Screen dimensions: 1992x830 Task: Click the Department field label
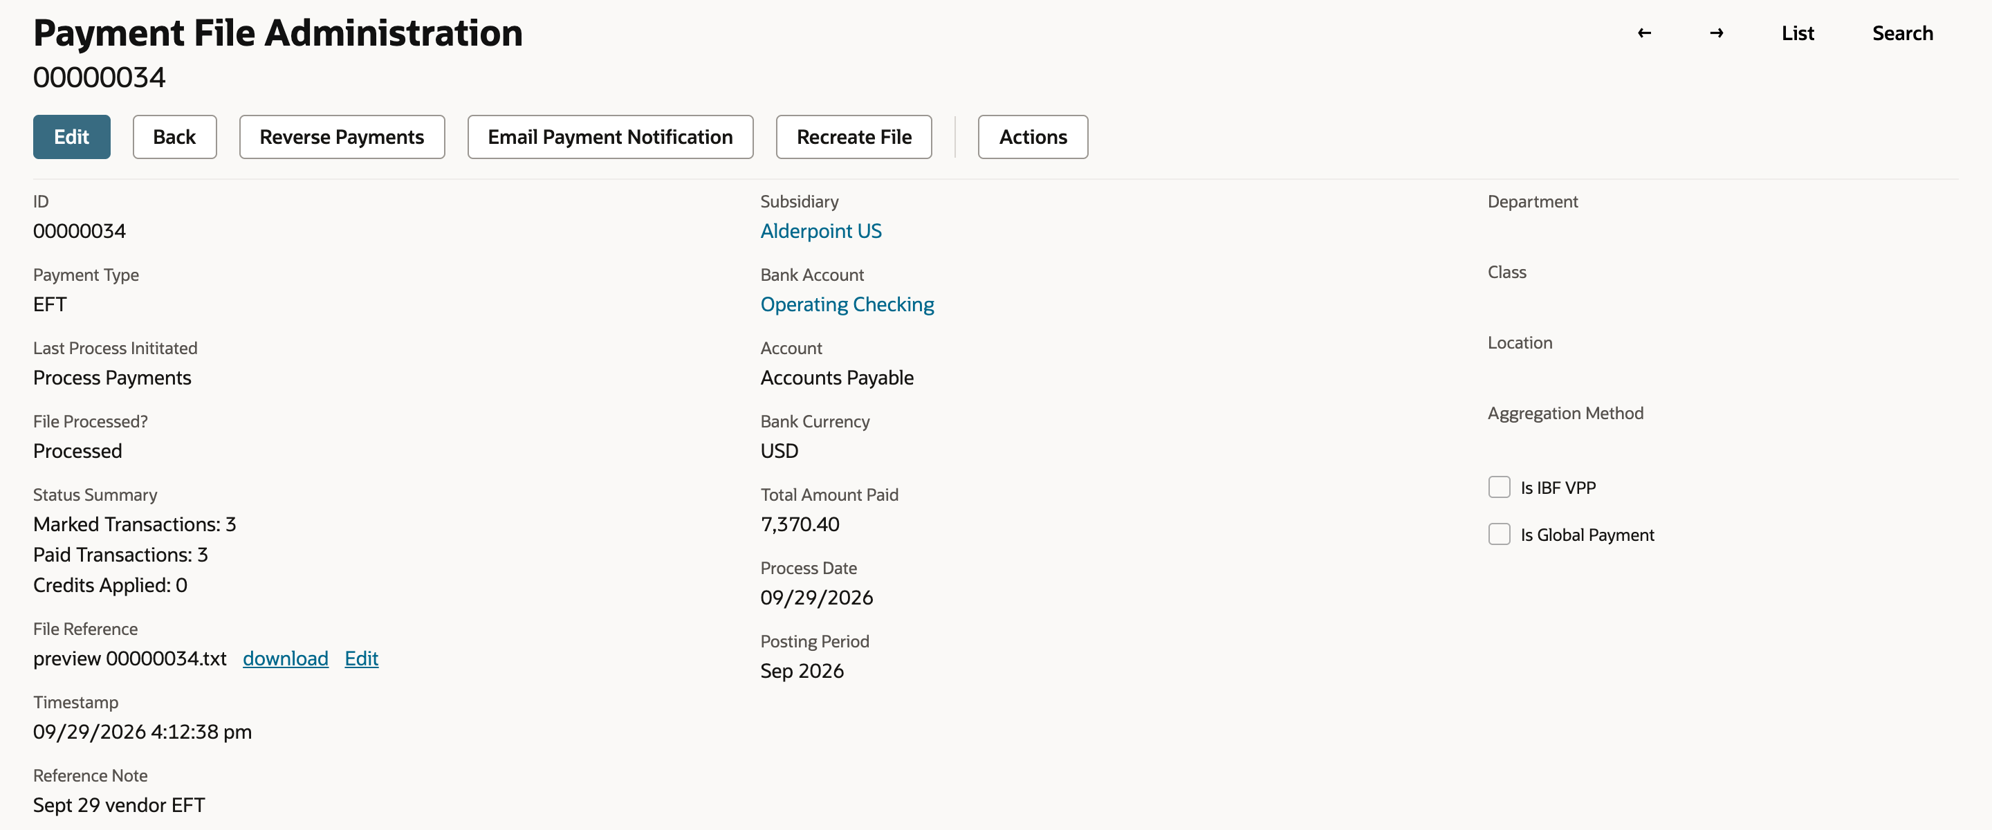click(x=1532, y=201)
